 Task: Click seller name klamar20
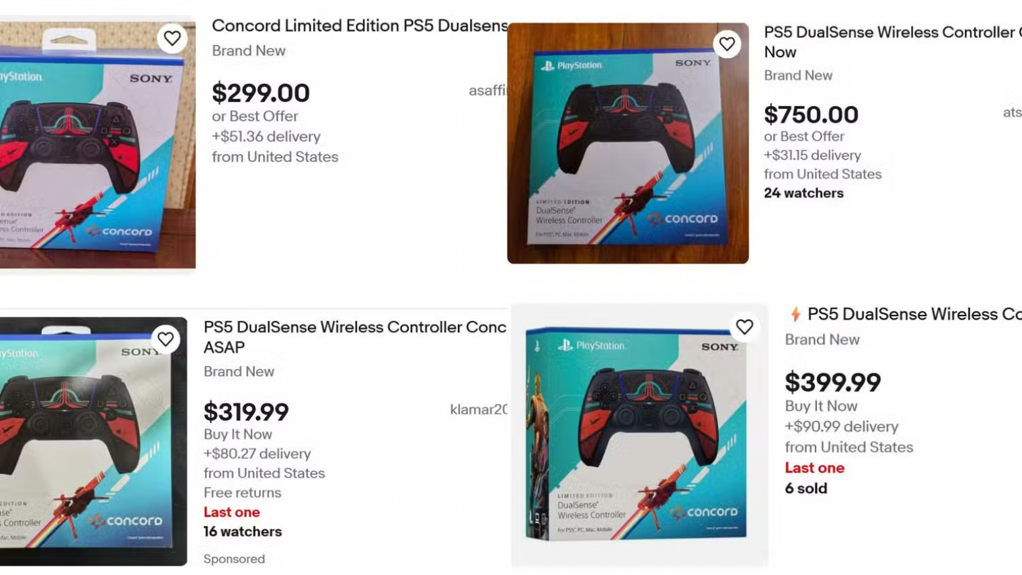479,409
